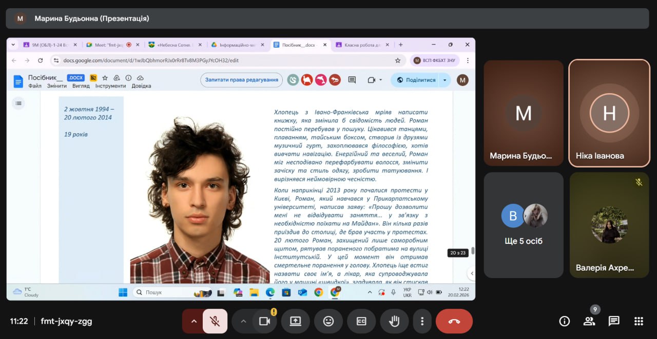
Task: Leave the call with red hang-up button
Action: pos(454,321)
